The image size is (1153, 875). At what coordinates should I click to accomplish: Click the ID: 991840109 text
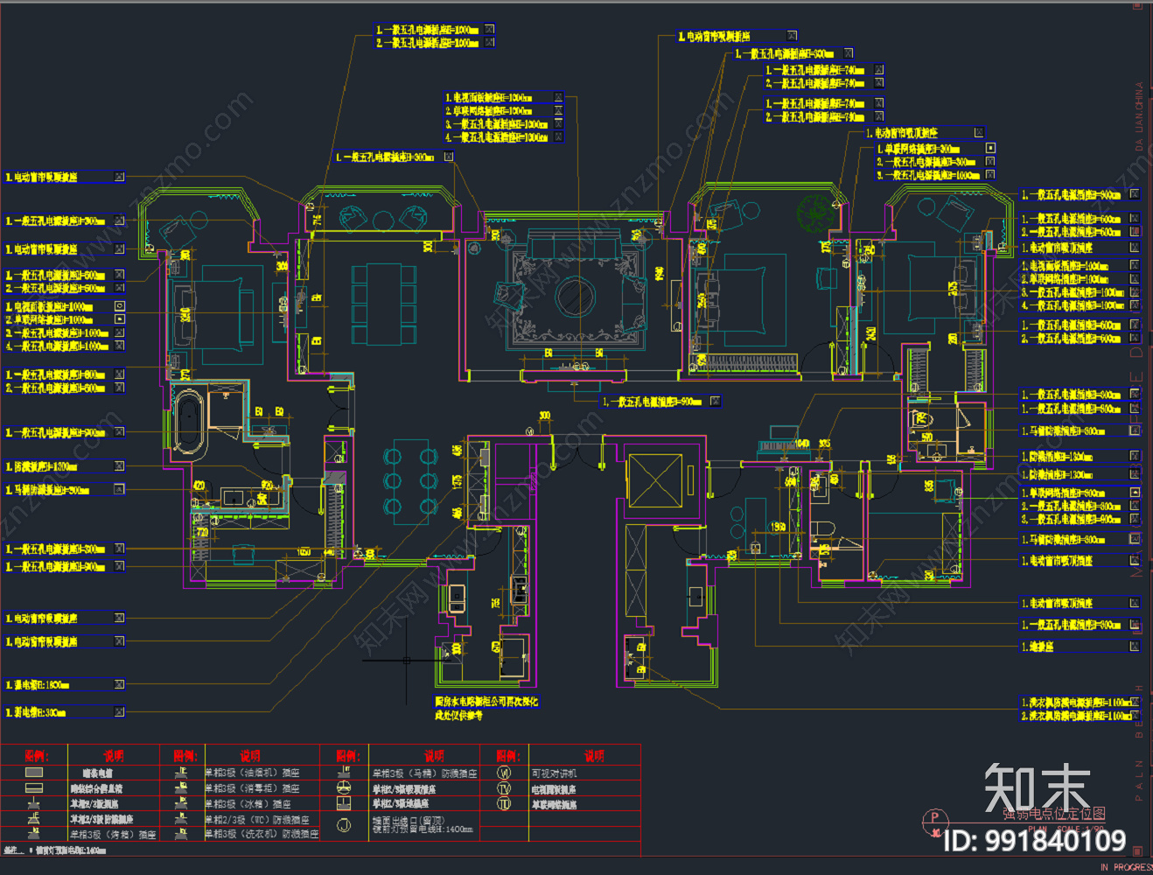(x=1035, y=841)
